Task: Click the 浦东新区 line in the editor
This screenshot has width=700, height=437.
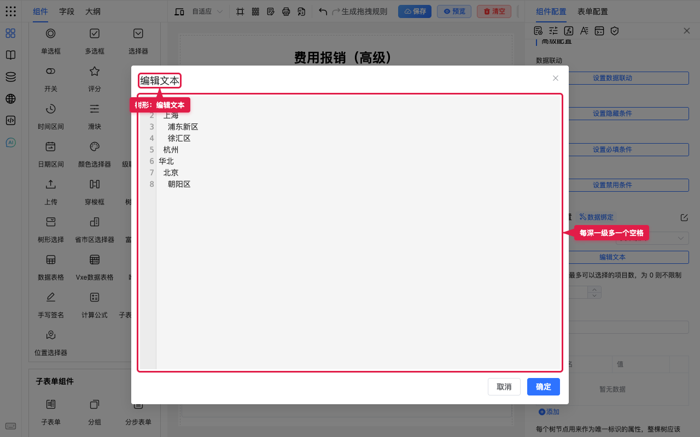Action: (183, 127)
